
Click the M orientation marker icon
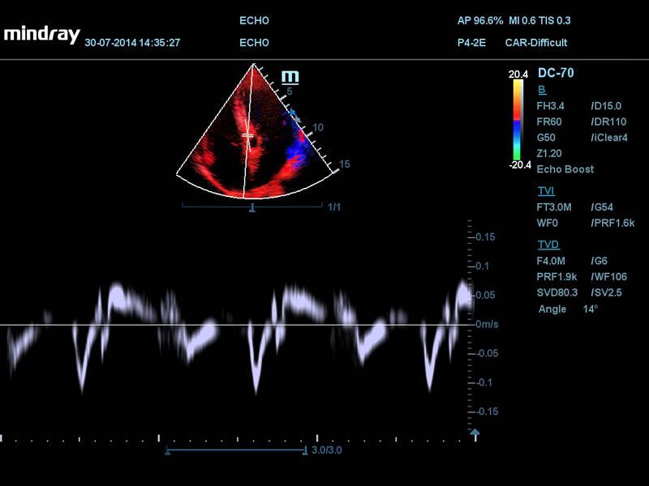[290, 77]
